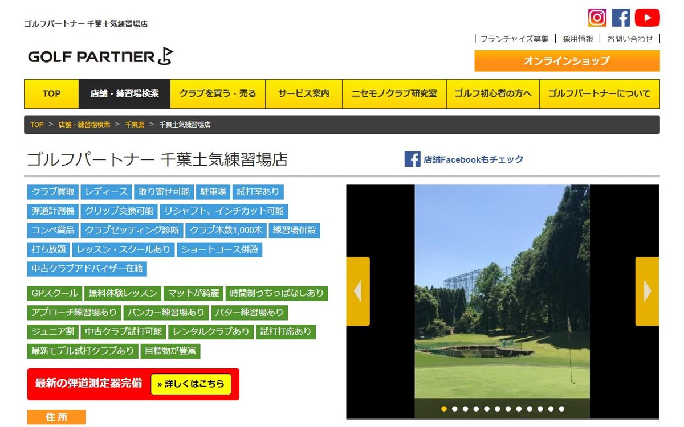Open the YouTube icon in header
The image size is (684, 427).
[647, 18]
